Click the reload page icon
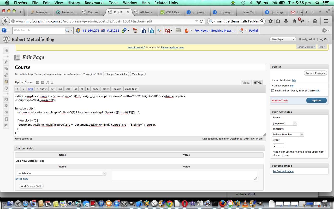 point(201,21)
